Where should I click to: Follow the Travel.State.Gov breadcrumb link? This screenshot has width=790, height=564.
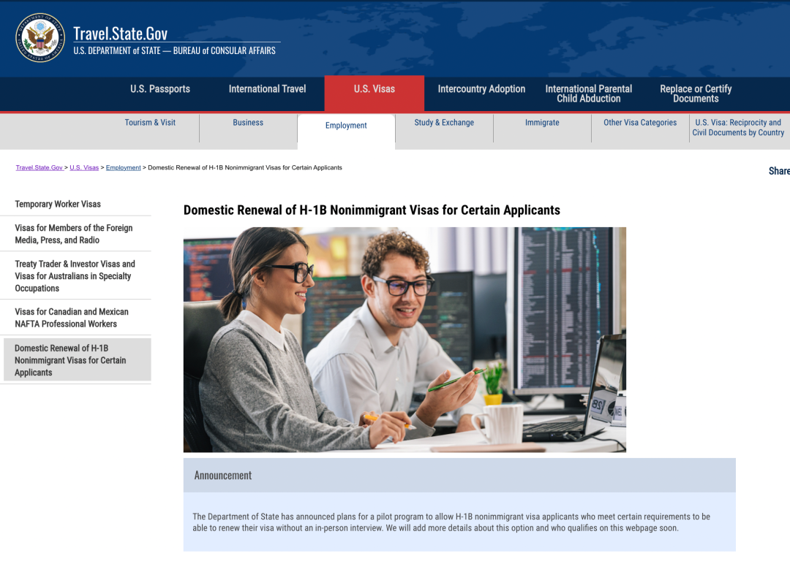click(x=39, y=167)
